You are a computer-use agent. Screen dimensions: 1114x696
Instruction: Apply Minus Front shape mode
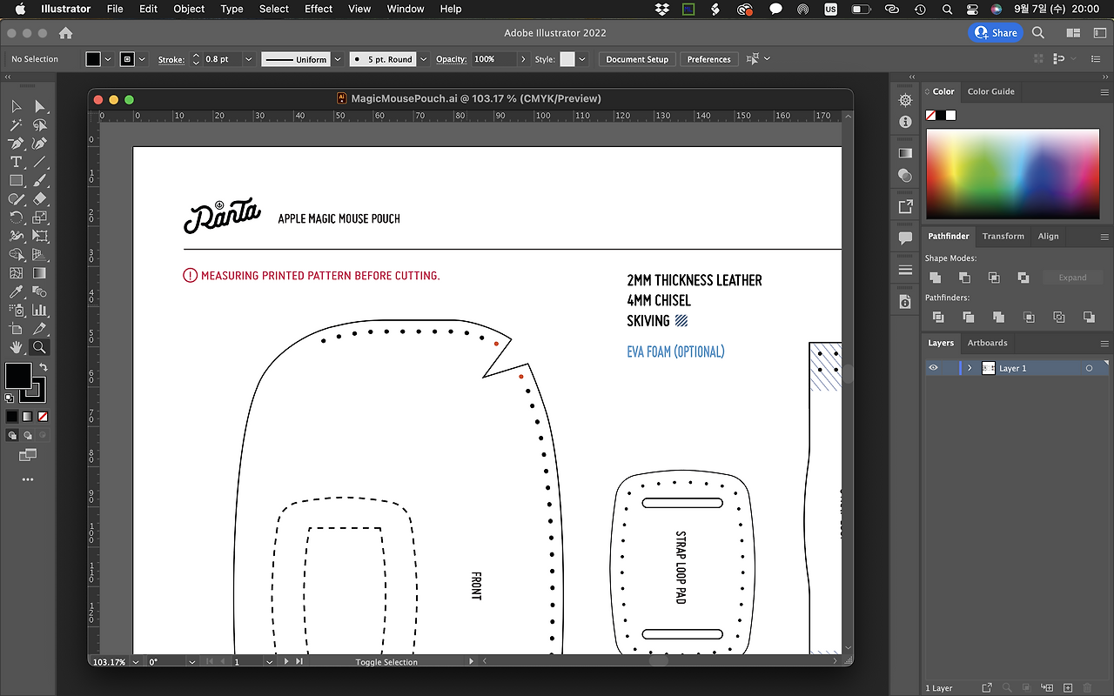coord(964,278)
